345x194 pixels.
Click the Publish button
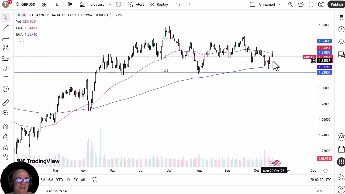coord(337,4)
